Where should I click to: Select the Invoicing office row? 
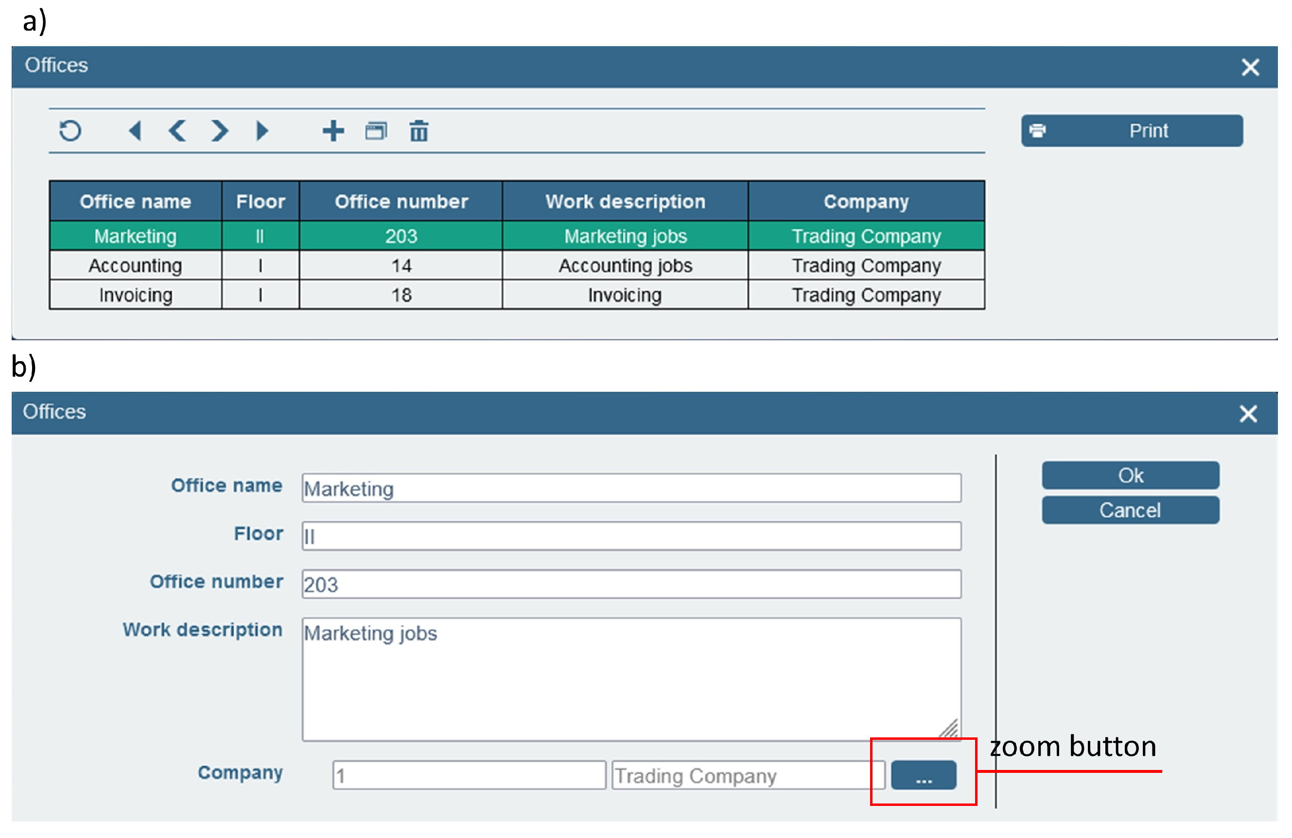click(x=135, y=295)
